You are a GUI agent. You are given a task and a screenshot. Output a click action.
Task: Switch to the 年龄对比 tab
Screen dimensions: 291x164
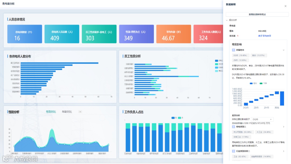click(67, 112)
